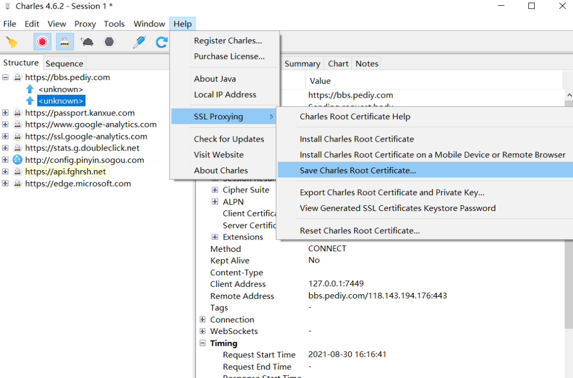573x378 pixels.
Task: Choose Export Root Certificate and Private Key
Action: point(426,192)
